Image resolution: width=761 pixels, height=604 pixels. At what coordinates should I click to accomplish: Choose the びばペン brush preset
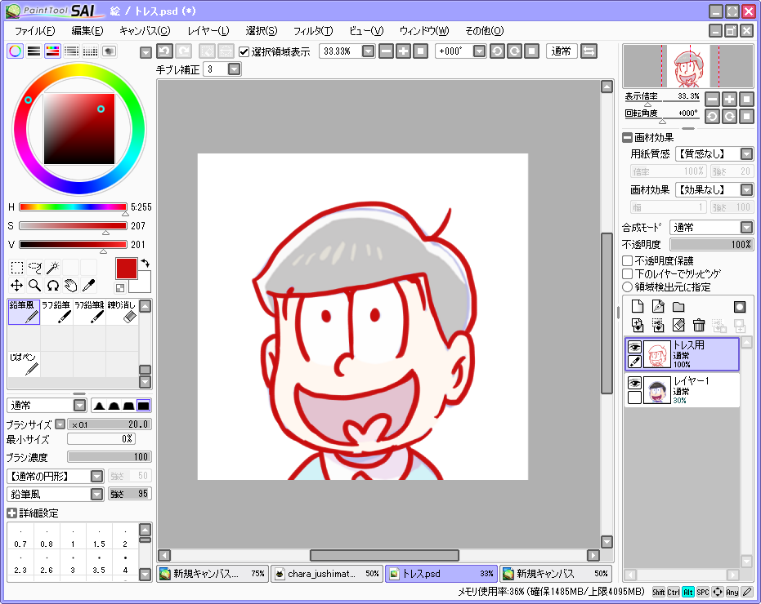[24, 364]
